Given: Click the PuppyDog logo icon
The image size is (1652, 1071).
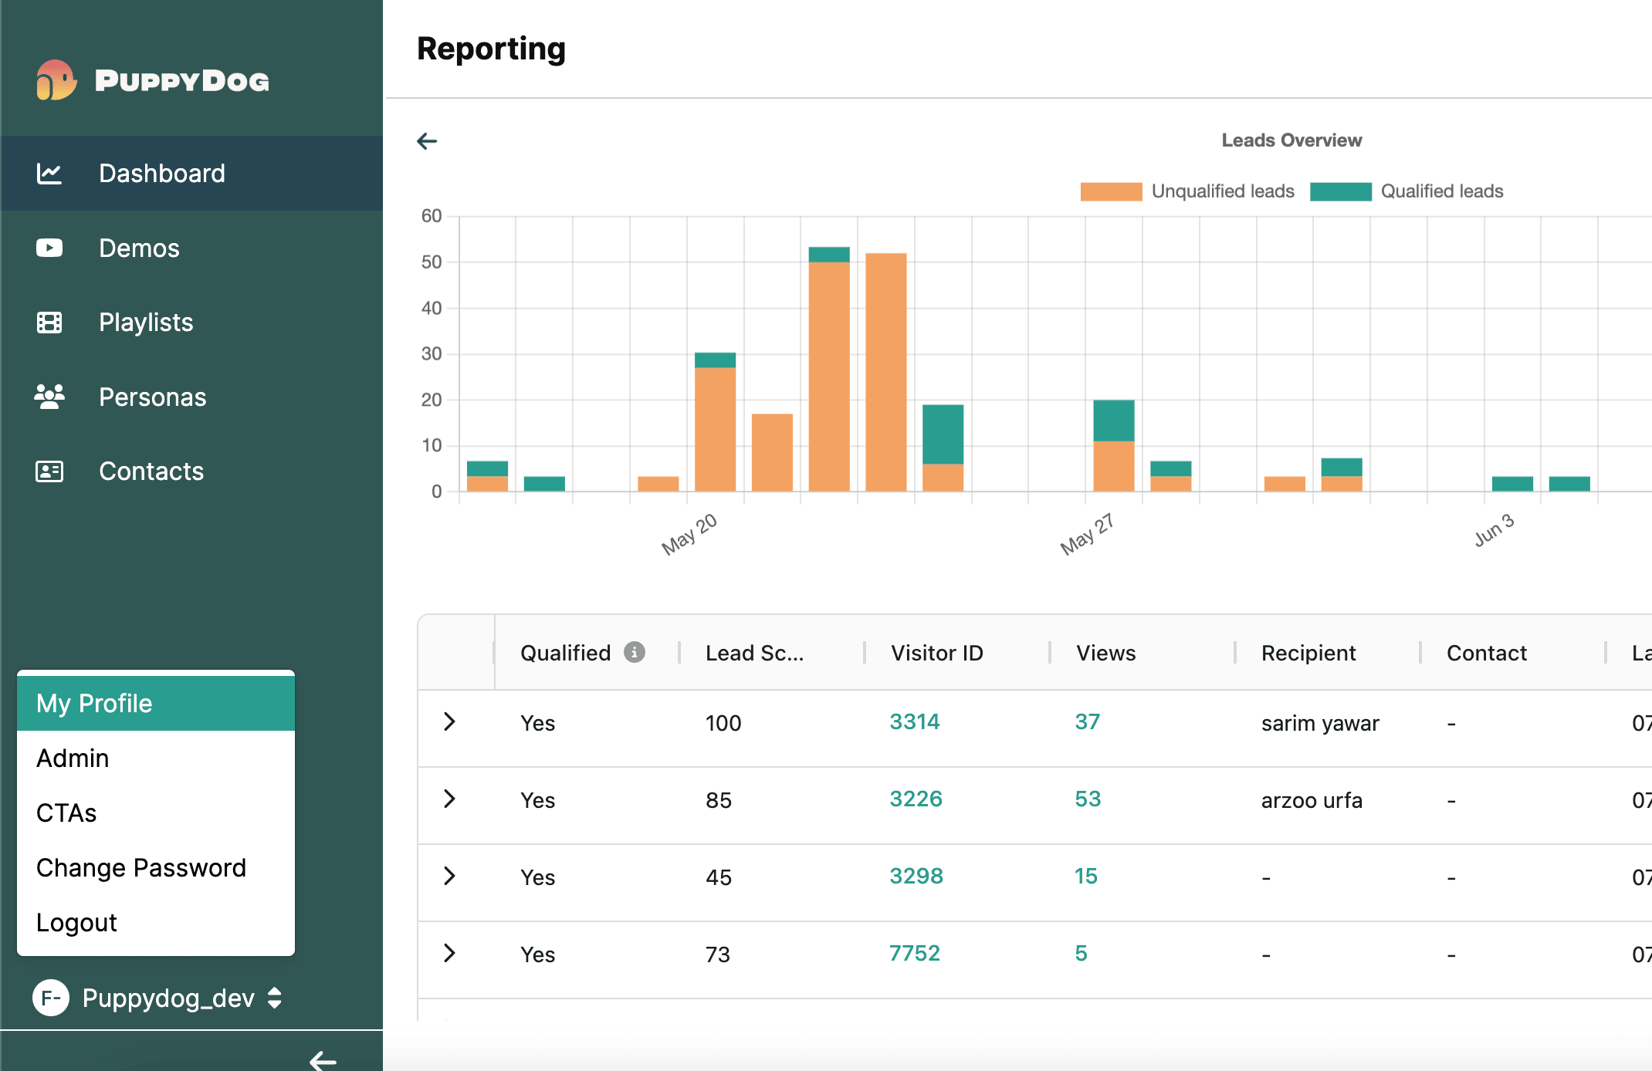Looking at the screenshot, I should coord(56,80).
